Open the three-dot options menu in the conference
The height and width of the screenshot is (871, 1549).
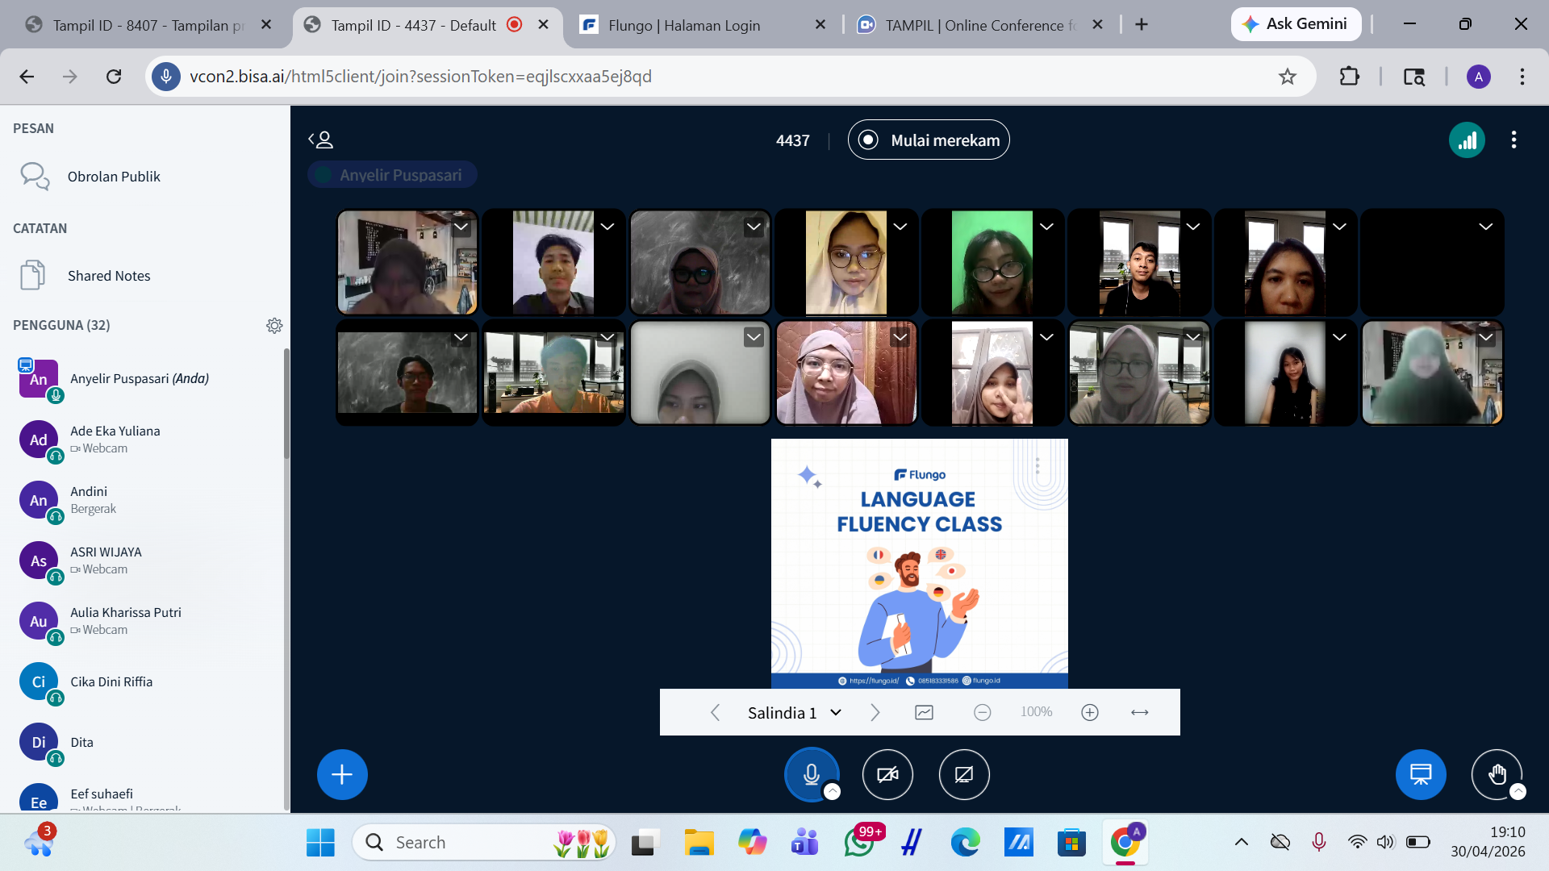pyautogui.click(x=1514, y=140)
